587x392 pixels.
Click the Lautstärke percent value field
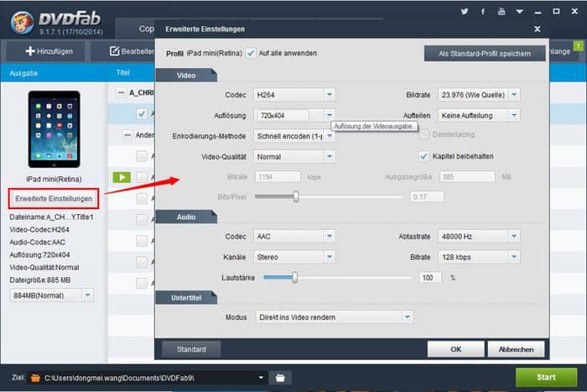click(x=429, y=277)
